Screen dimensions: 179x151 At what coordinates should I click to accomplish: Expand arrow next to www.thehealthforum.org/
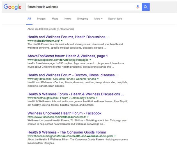pos(62,41)
